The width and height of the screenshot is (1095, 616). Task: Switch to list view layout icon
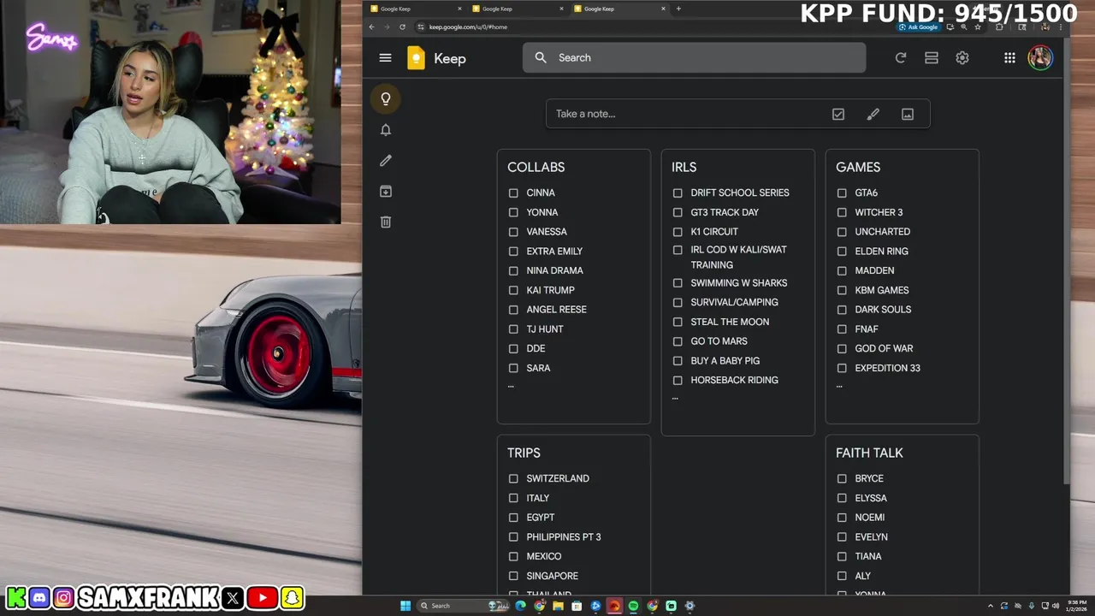(x=932, y=57)
